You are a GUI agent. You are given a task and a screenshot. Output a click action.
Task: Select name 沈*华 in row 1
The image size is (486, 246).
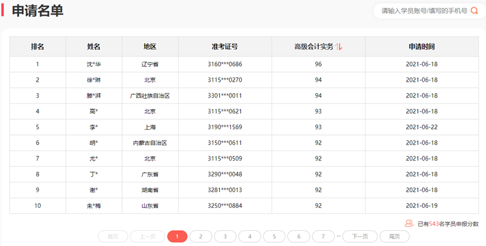tap(94, 64)
